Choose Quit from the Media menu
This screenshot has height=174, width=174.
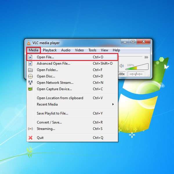tap(72, 138)
